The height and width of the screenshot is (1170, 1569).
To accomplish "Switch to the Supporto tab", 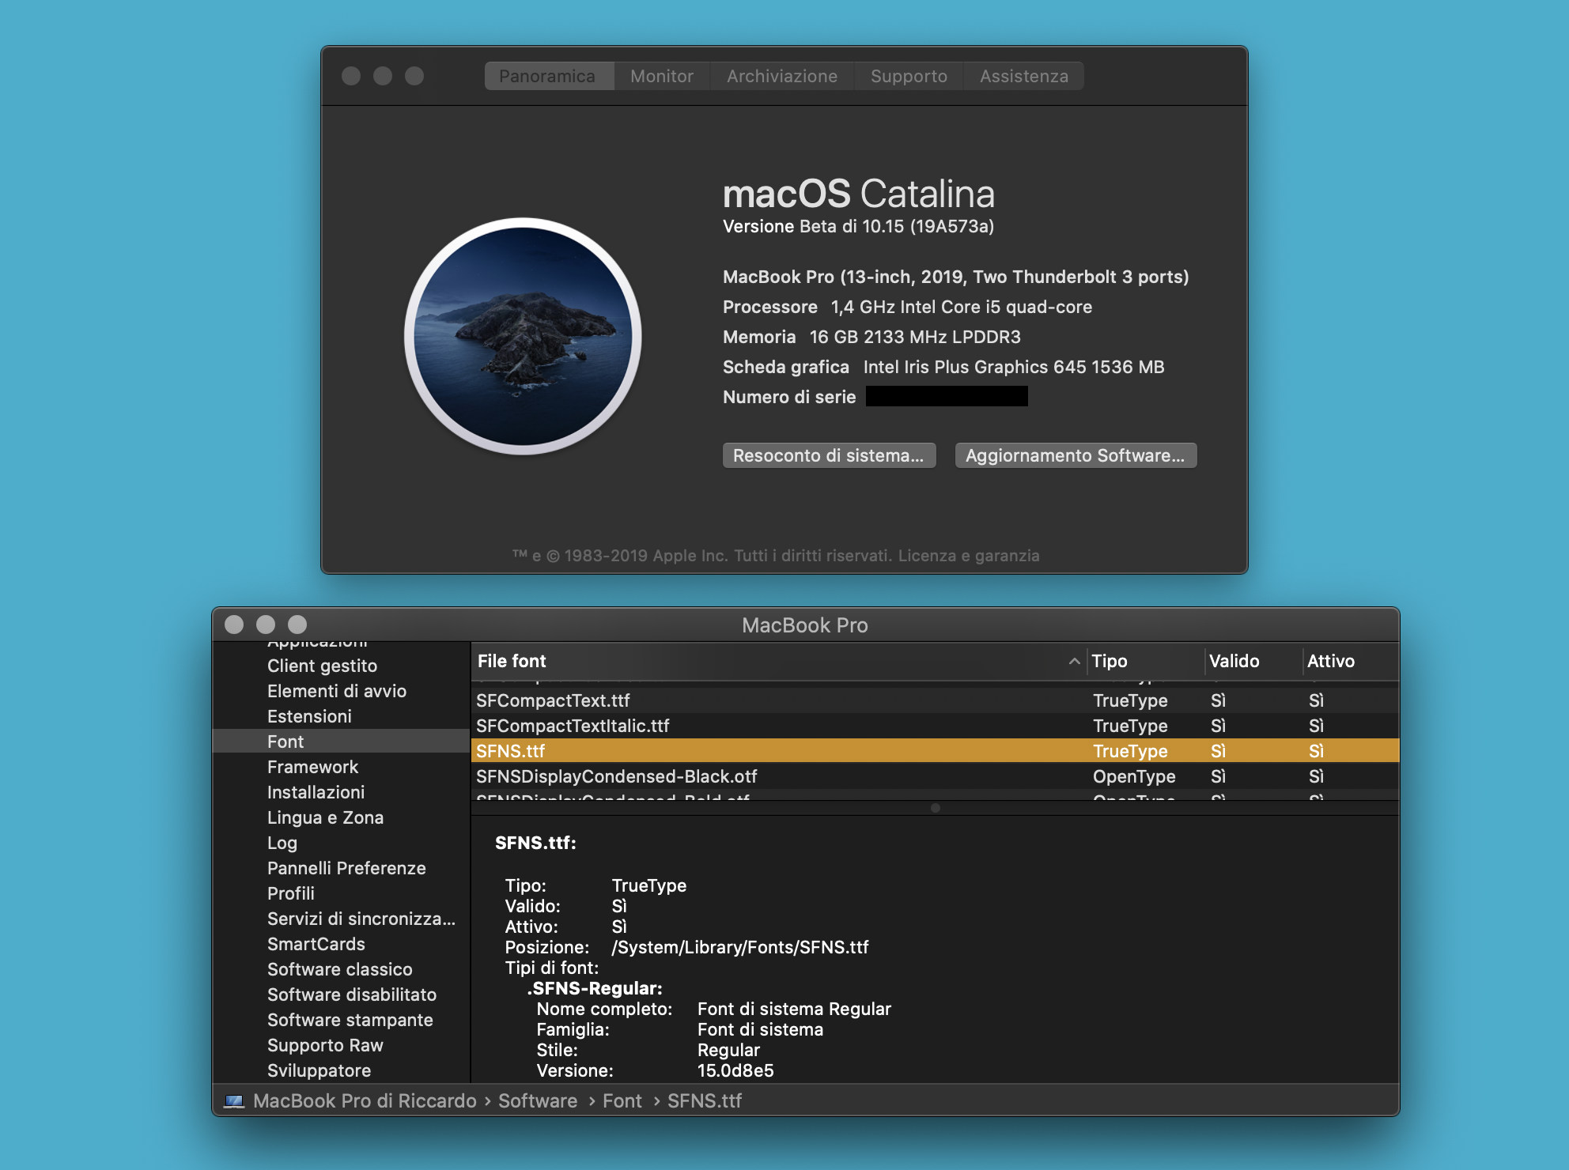I will (908, 76).
